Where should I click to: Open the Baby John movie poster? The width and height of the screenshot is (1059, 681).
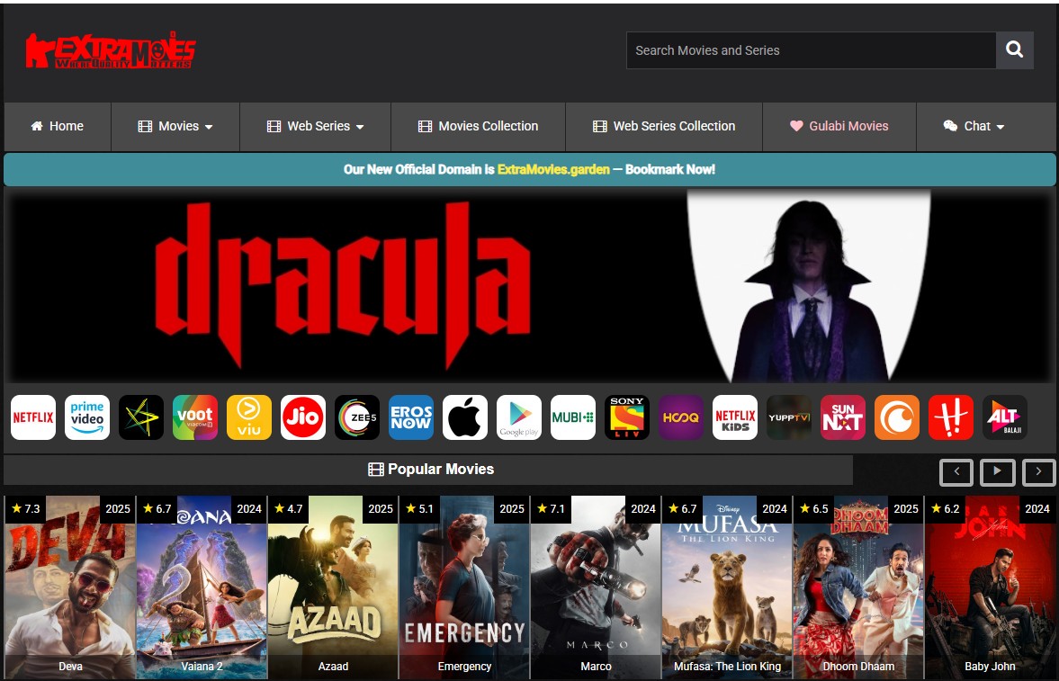click(x=990, y=587)
